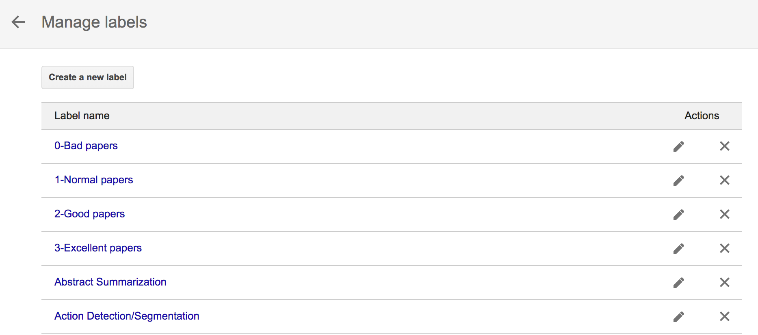Click the Create a new label button
Image resolution: width=758 pixels, height=335 pixels.
[88, 77]
